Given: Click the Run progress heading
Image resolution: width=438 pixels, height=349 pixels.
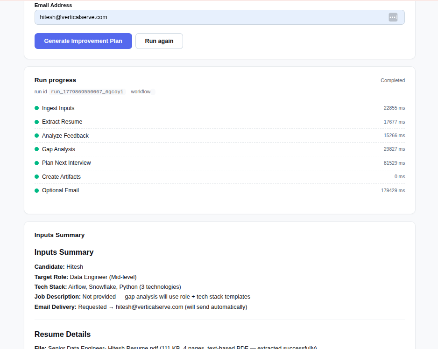Looking at the screenshot, I should (55, 80).
